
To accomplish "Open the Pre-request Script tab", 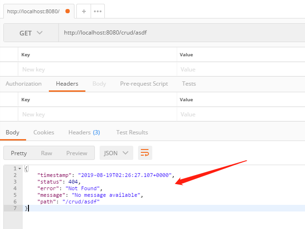I will (x=144, y=84).
